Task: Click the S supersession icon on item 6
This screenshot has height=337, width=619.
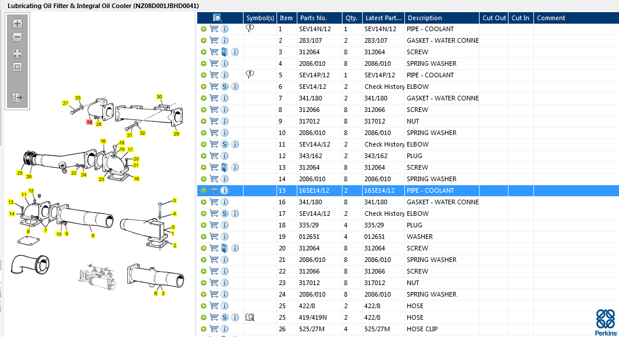Action: pyautogui.click(x=224, y=87)
